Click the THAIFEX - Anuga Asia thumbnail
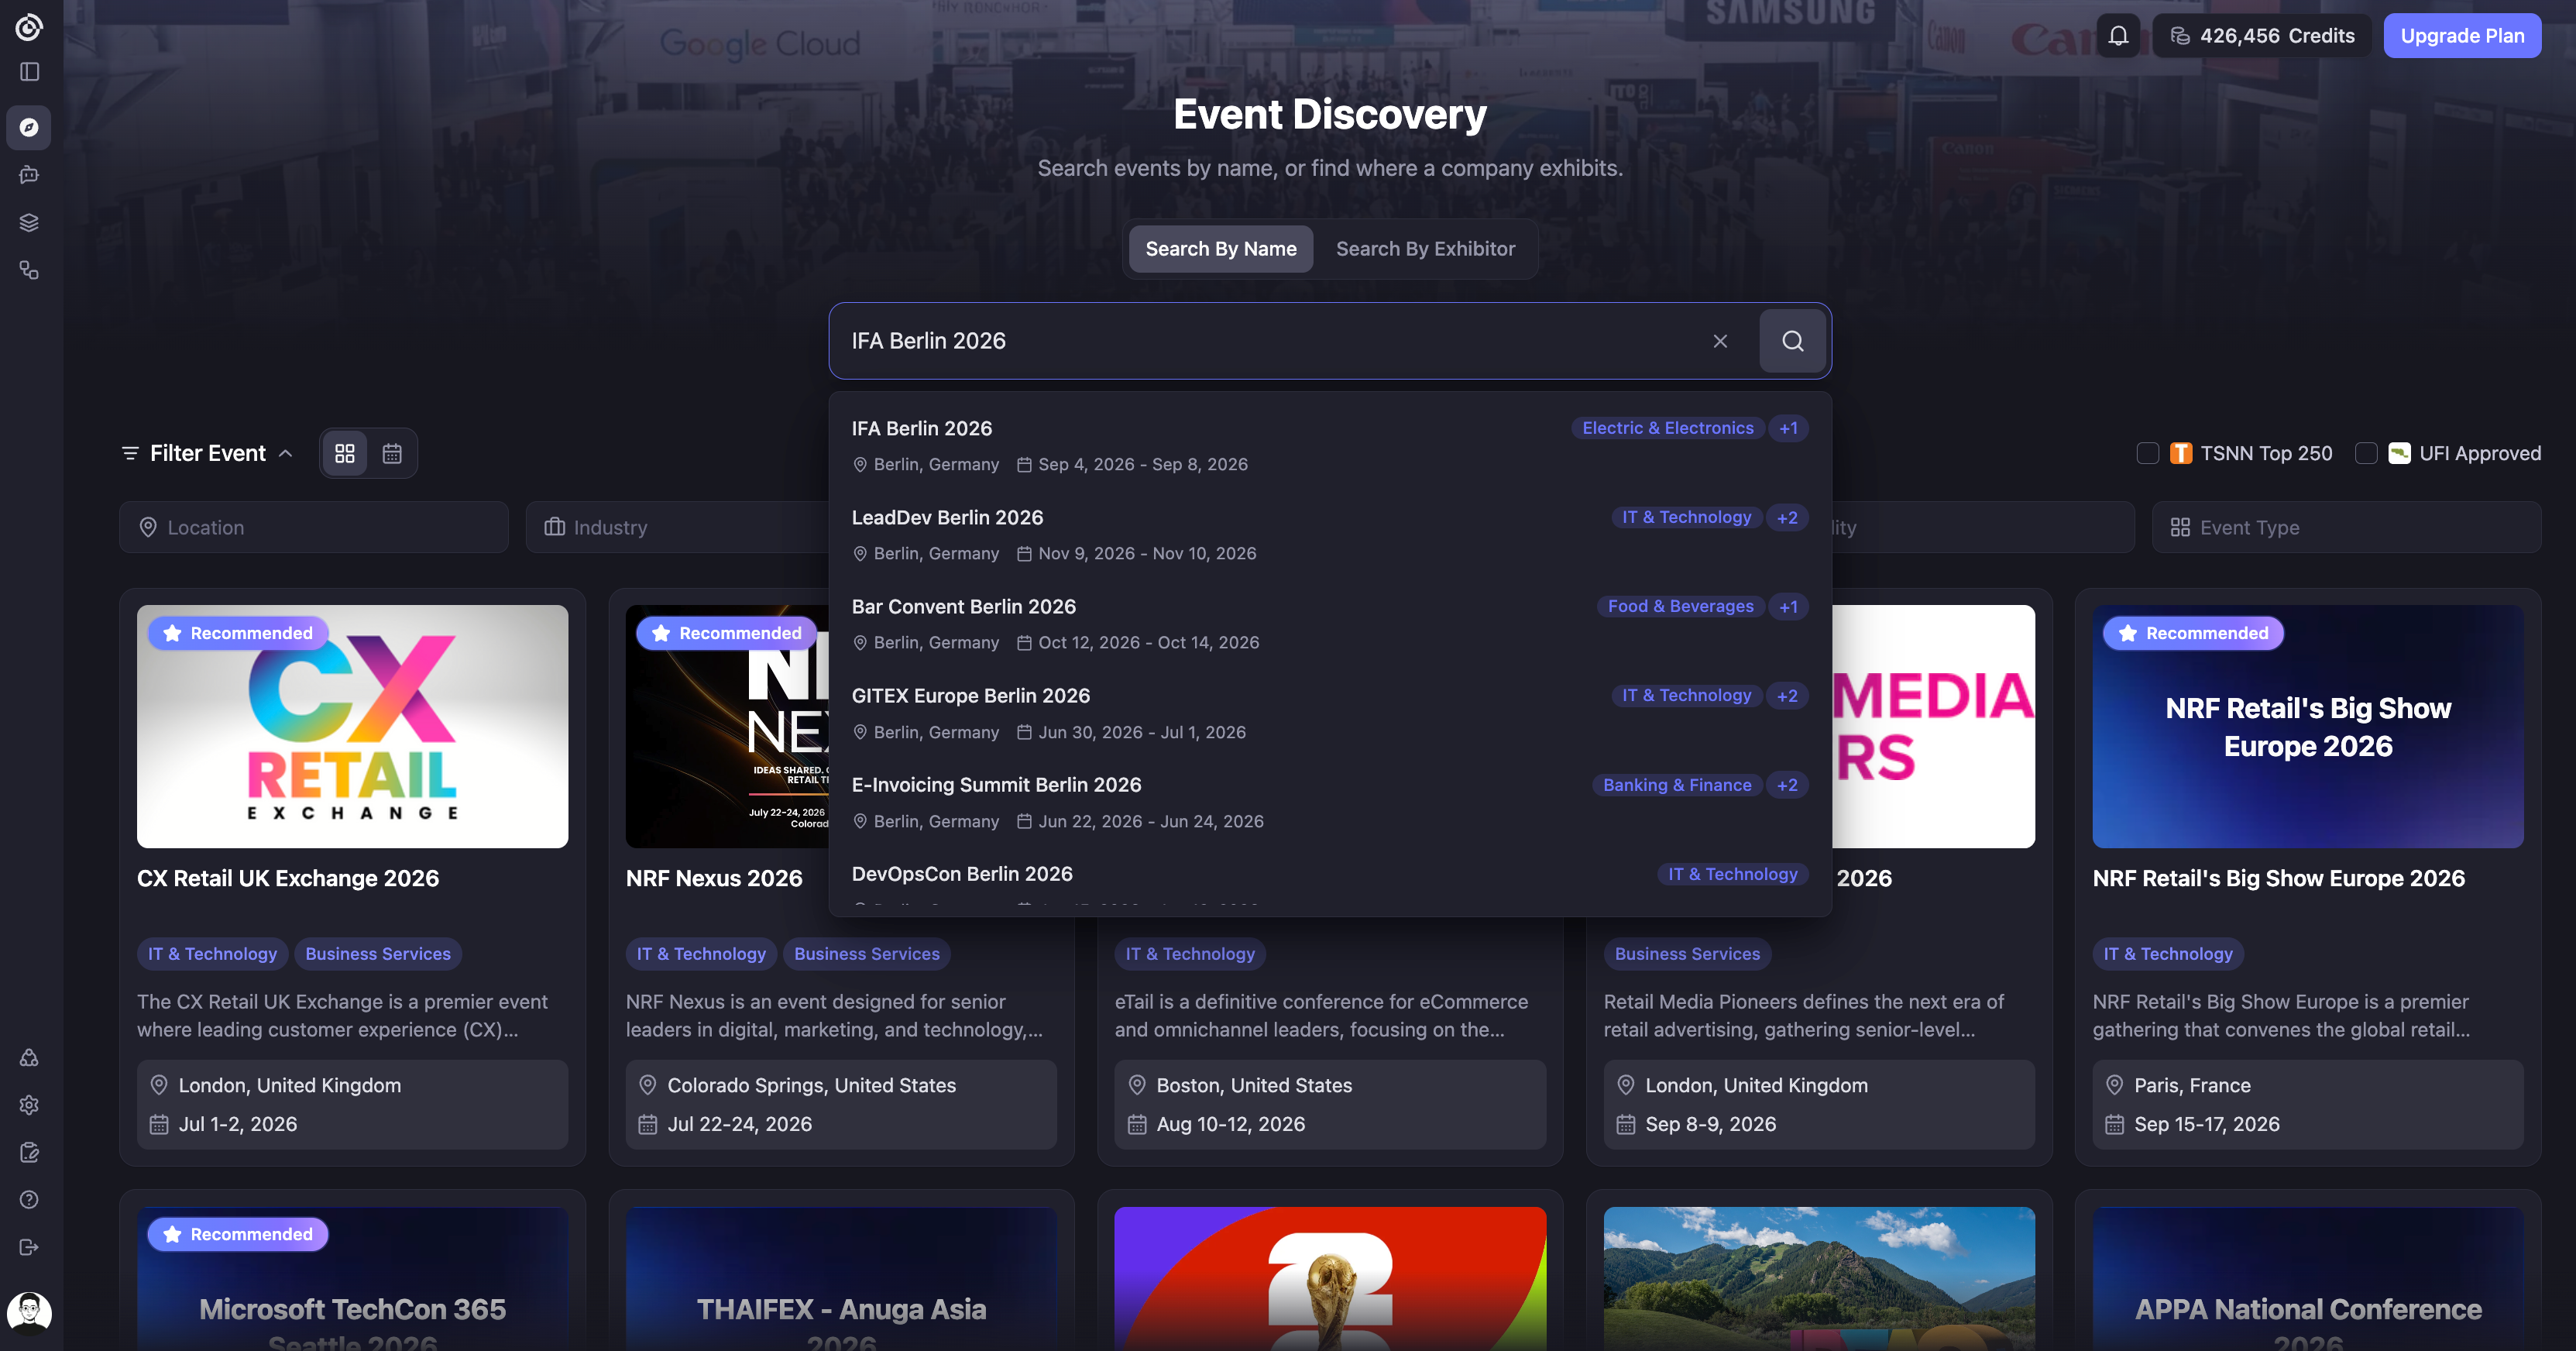 (841, 1279)
